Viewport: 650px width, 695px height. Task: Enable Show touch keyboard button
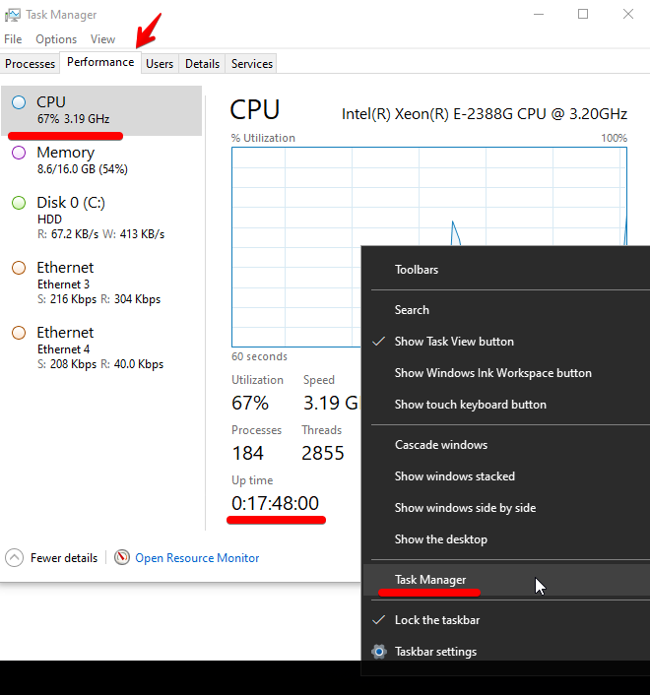pos(470,405)
